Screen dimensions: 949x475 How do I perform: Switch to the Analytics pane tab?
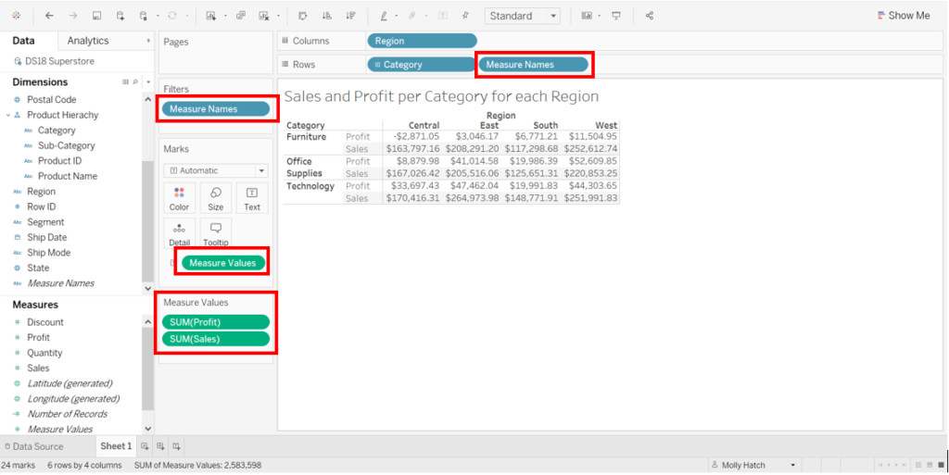coord(88,41)
